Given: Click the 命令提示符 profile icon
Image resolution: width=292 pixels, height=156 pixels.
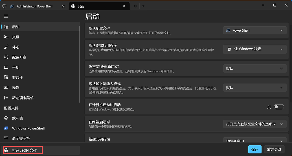Looking at the screenshot, I should (6, 138).
